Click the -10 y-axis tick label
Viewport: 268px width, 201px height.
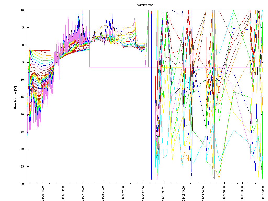pyautogui.click(x=22, y=80)
